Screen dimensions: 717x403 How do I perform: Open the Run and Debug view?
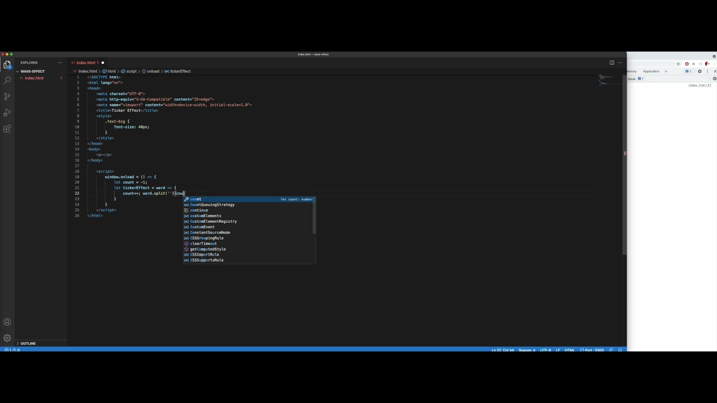tap(7, 113)
